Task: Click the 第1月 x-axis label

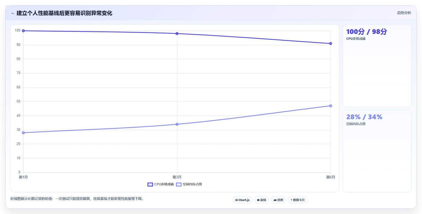Action: click(x=23, y=177)
